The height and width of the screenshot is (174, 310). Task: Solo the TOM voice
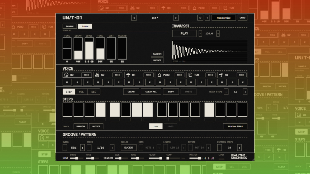pyautogui.click(x=201, y=82)
